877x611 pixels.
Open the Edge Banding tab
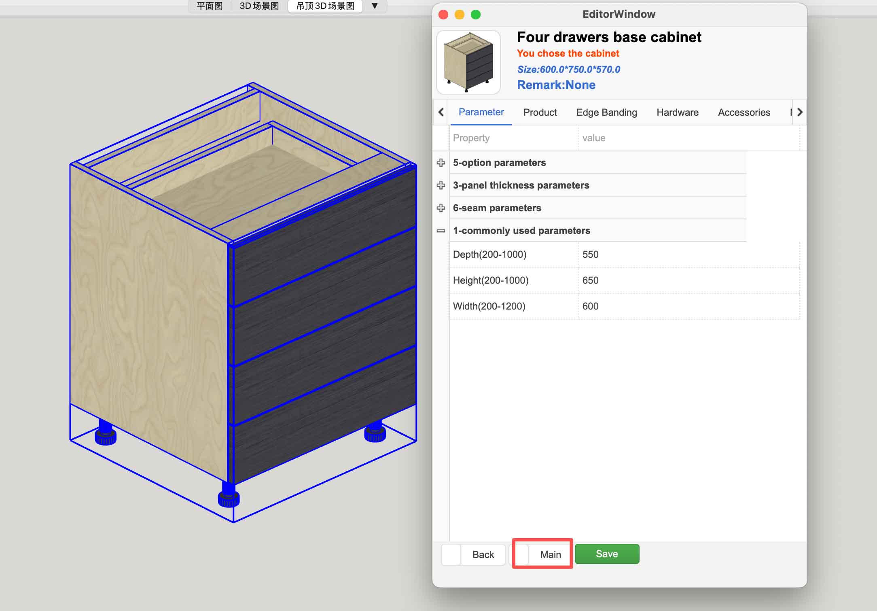click(606, 112)
